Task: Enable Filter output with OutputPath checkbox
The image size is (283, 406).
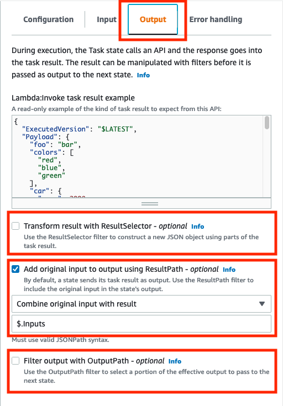Action: (15, 361)
